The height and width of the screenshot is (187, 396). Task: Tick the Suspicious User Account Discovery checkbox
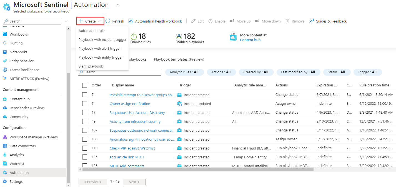(85, 113)
